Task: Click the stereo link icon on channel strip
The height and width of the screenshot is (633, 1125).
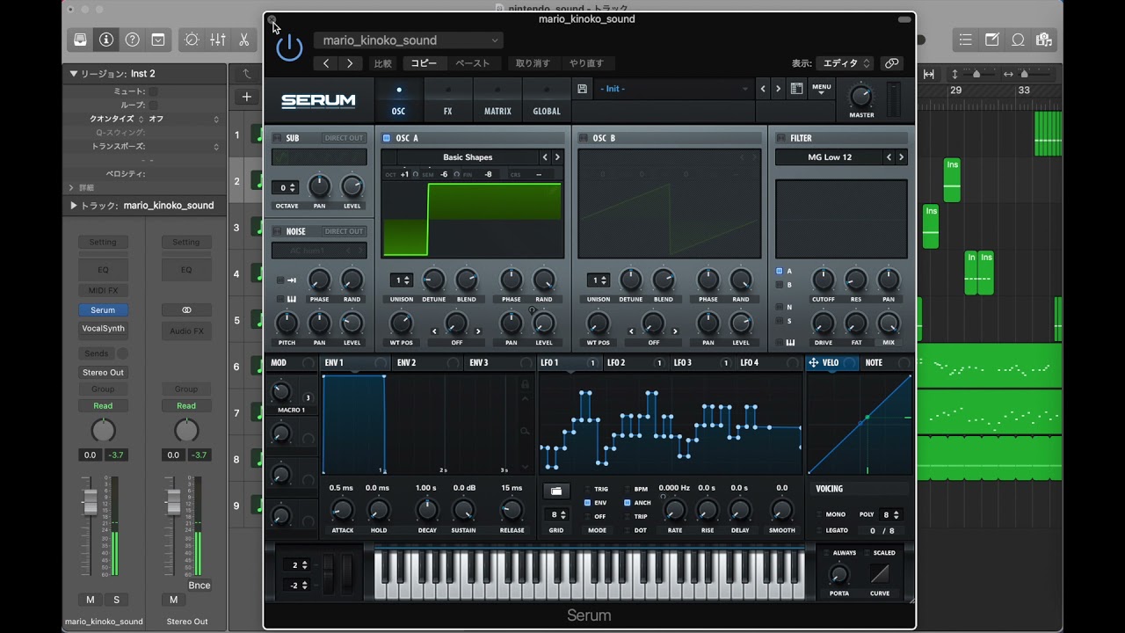Action: pyautogui.click(x=186, y=310)
